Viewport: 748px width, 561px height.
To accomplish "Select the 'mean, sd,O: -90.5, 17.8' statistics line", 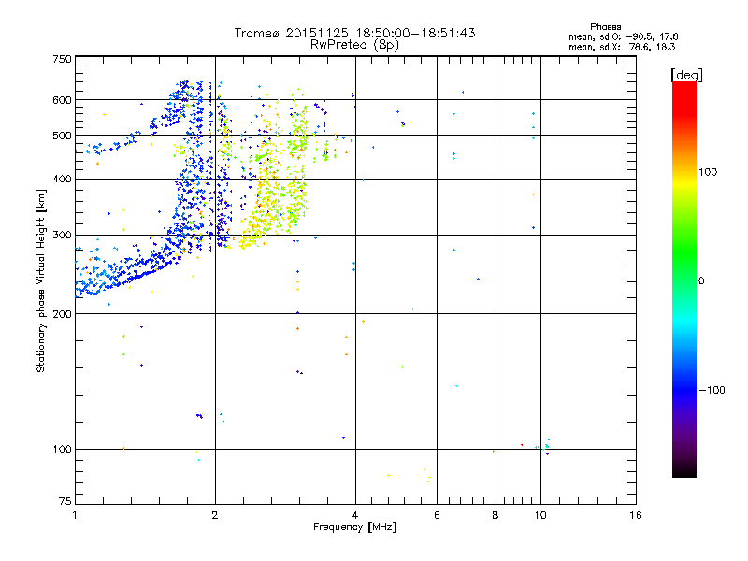I will [623, 36].
